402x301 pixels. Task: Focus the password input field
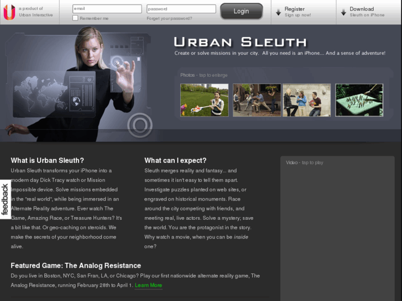[x=181, y=9]
